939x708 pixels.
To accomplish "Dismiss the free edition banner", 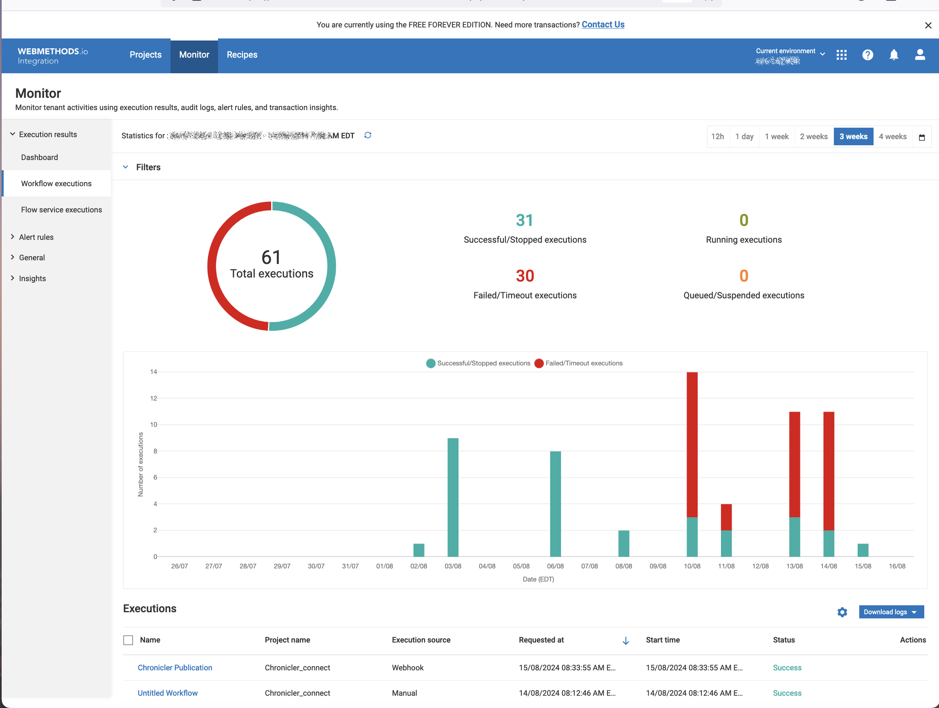I will [x=928, y=25].
